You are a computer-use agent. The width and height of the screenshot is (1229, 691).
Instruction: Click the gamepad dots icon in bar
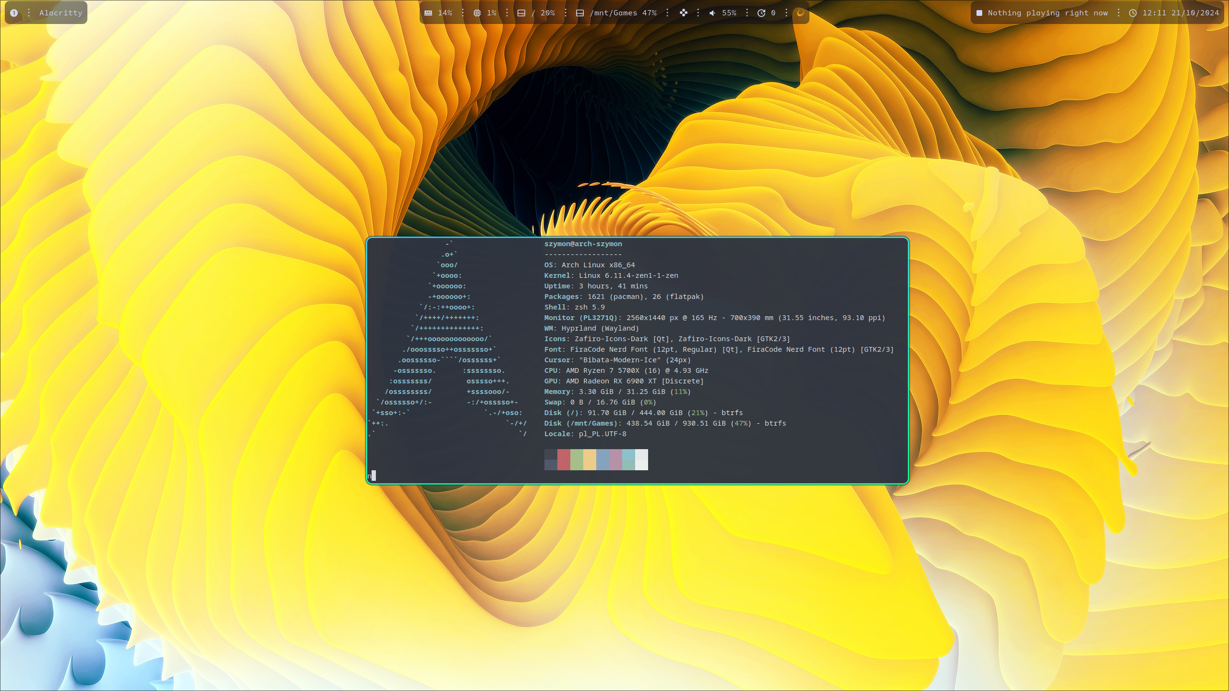coord(683,13)
